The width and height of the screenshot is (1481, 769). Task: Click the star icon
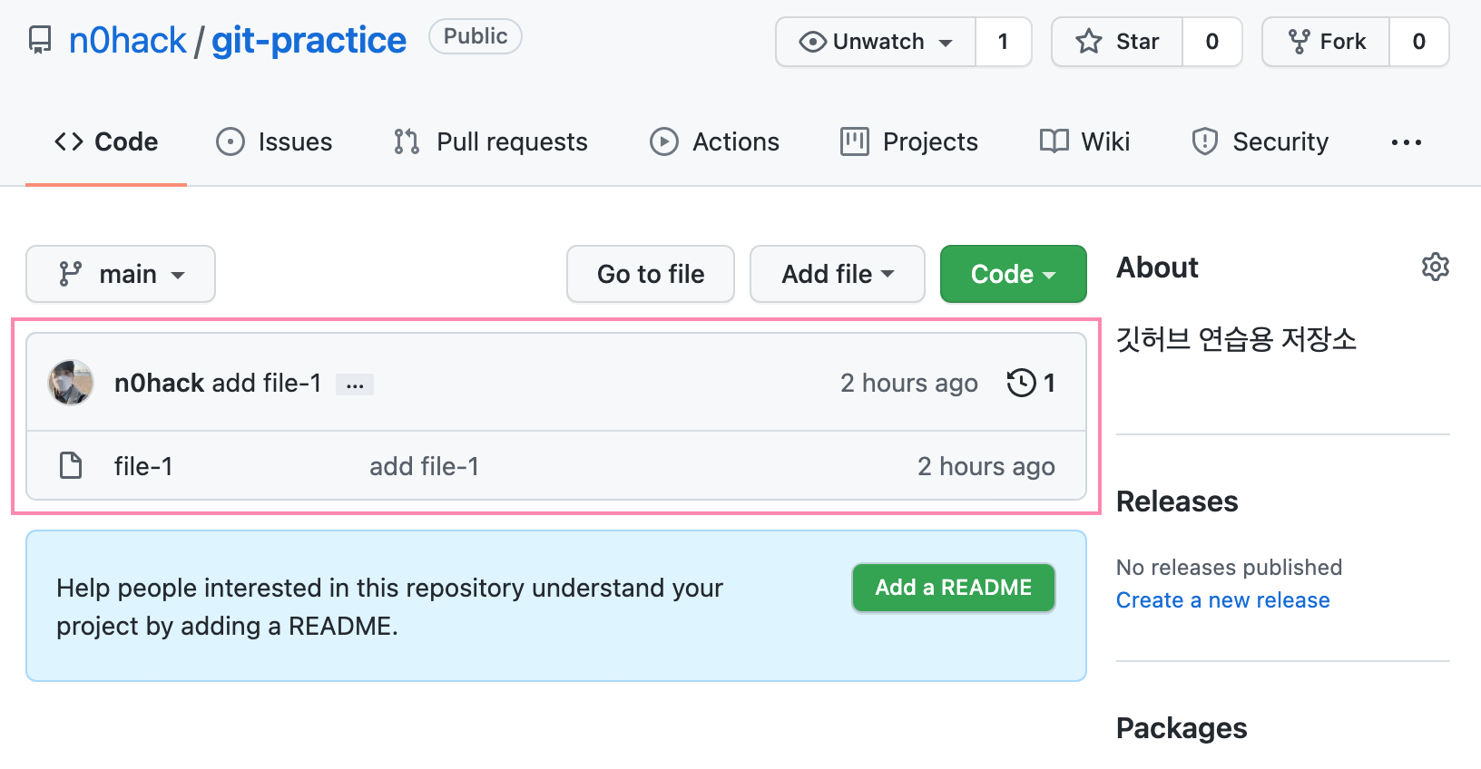pyautogui.click(x=1089, y=42)
